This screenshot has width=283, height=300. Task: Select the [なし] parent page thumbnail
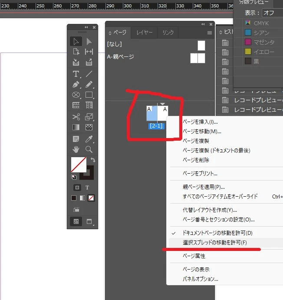click(201, 45)
